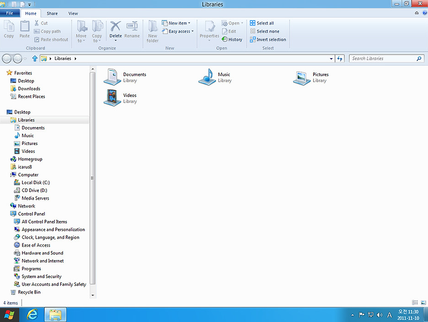428x322 pixels.
Task: Open System and Security item
Action: point(42,276)
